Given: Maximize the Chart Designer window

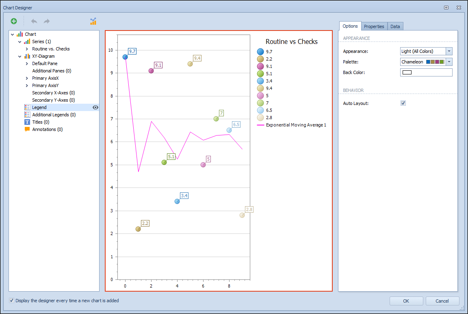Looking at the screenshot, I should pos(446,7).
